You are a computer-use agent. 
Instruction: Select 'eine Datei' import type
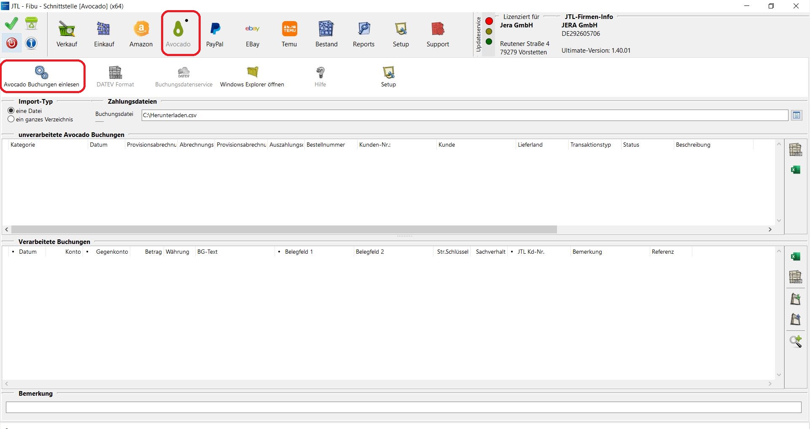pos(11,111)
